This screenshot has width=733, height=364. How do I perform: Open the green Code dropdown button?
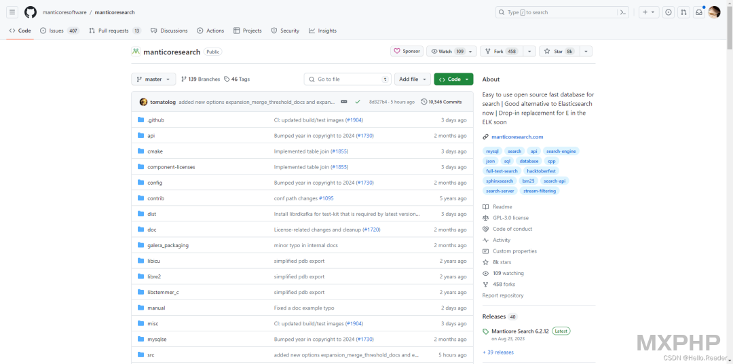click(453, 79)
